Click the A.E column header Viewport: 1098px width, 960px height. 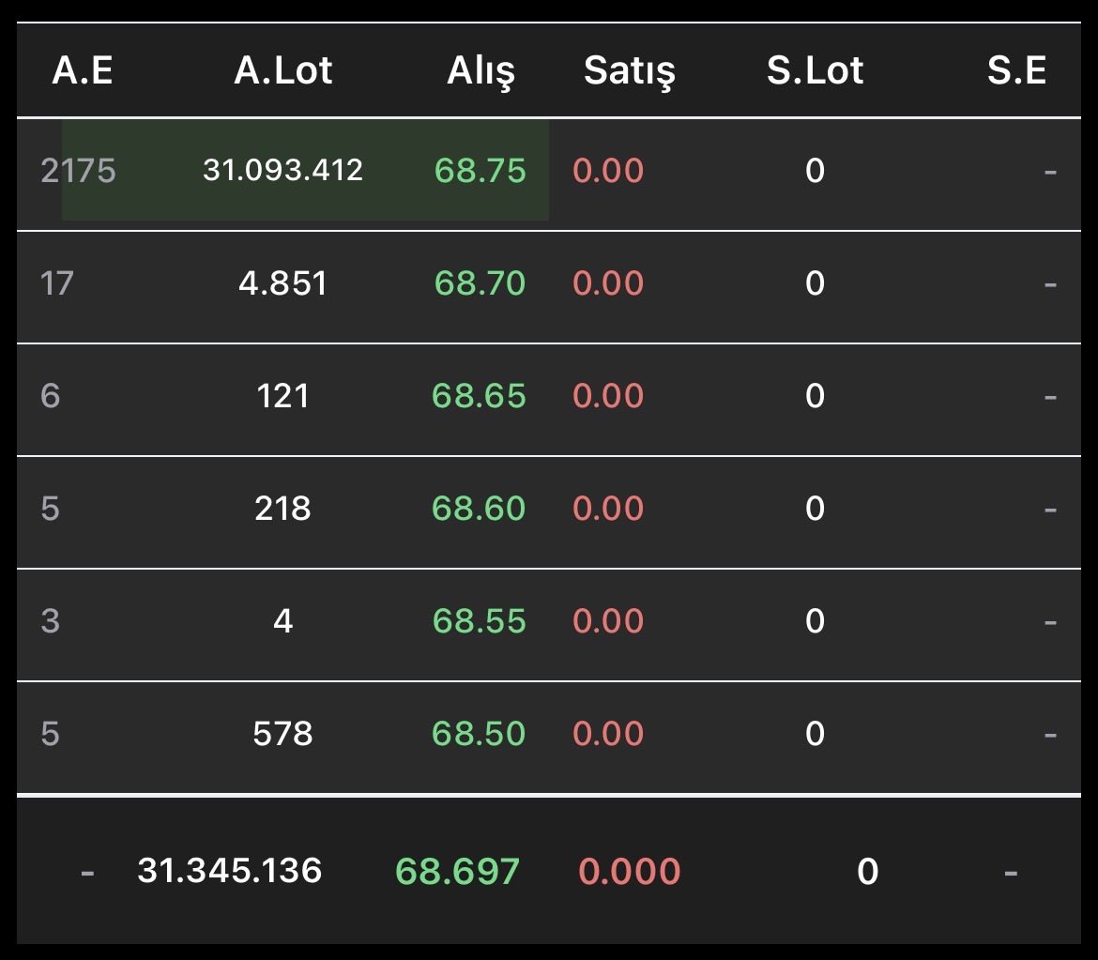[83, 71]
